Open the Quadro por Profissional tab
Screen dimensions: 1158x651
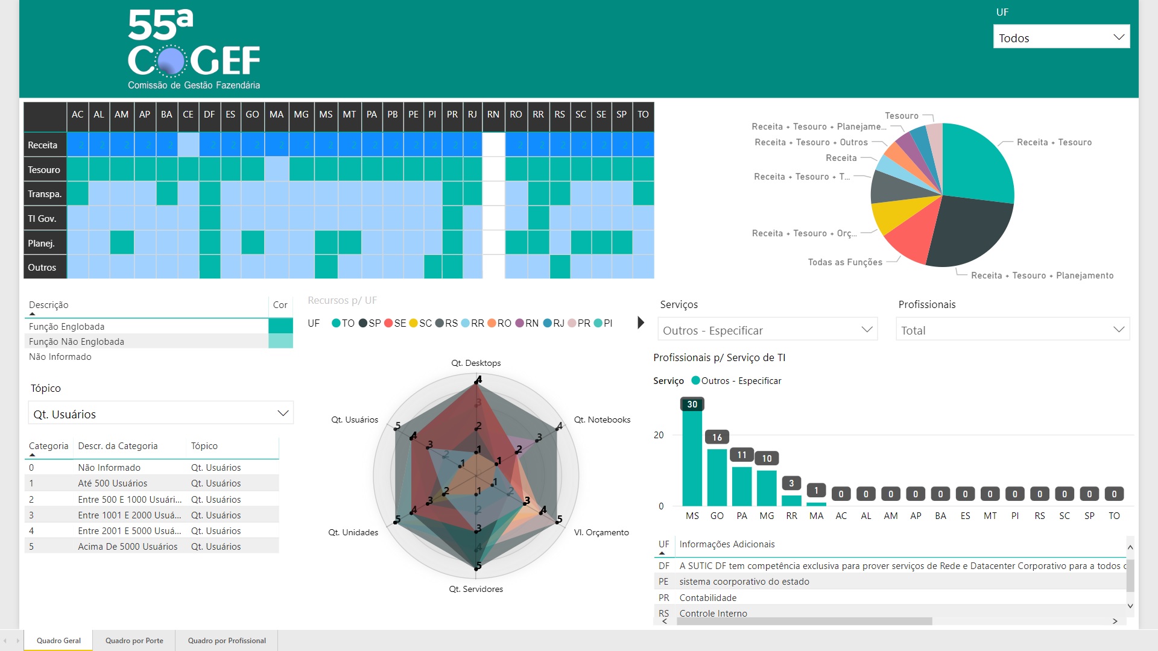coord(226,641)
